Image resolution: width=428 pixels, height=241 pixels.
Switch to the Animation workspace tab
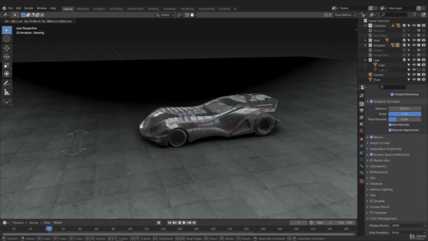pos(170,9)
